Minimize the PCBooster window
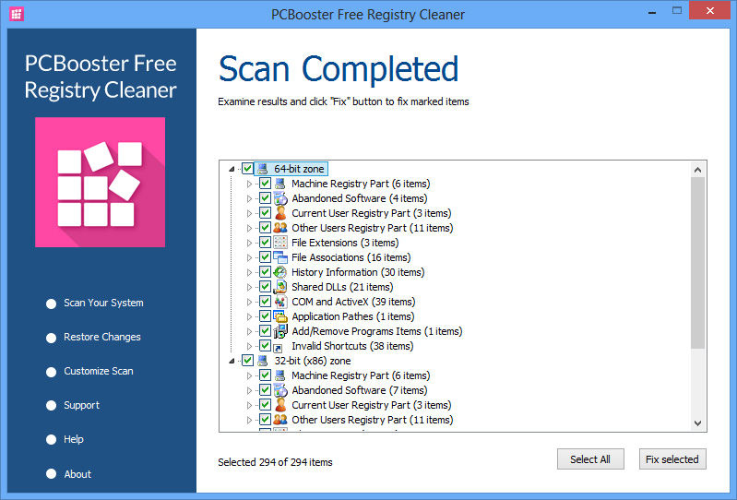737x500 pixels. tap(652, 12)
